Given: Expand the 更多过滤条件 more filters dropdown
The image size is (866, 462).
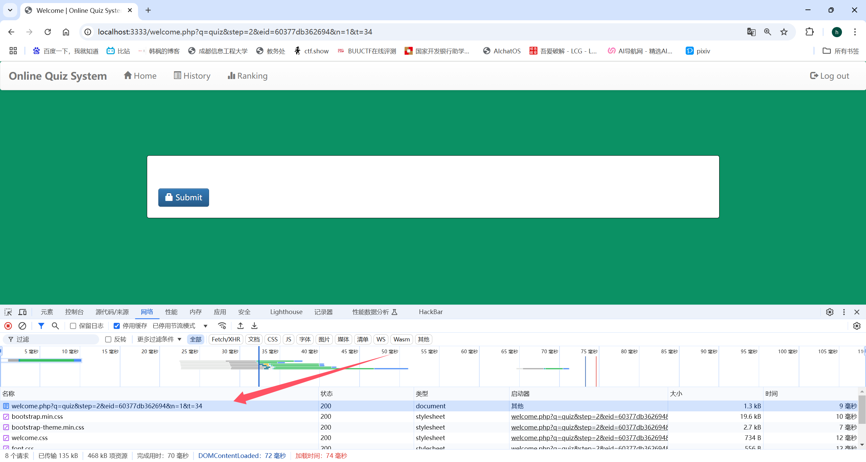Looking at the screenshot, I should click(159, 339).
